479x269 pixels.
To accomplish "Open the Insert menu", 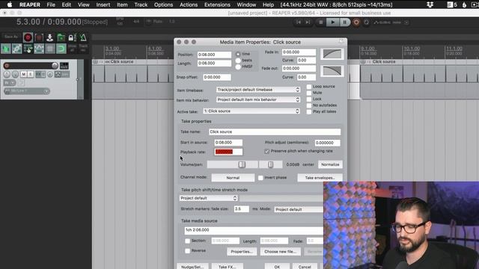I will pyautogui.click(x=103, y=4).
